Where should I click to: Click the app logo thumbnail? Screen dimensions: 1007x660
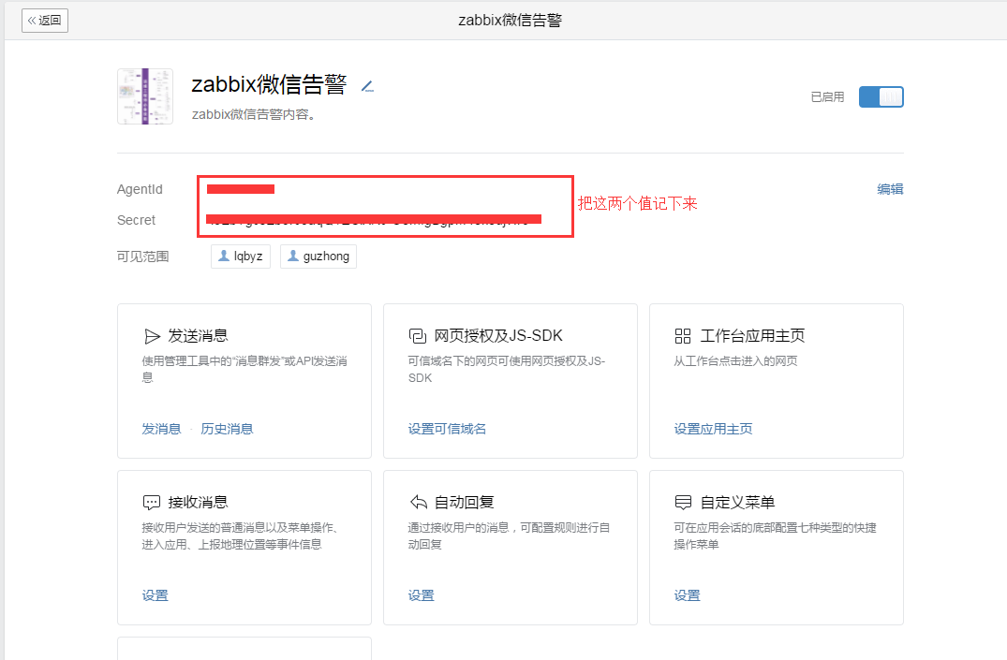(x=145, y=96)
